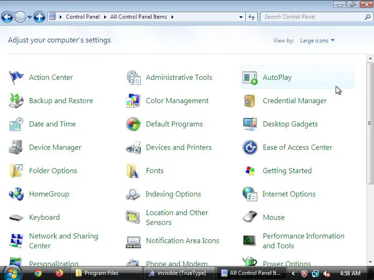The image size is (374, 280).
Task: Click the vertical scrollbar thumb
Action: [370, 123]
